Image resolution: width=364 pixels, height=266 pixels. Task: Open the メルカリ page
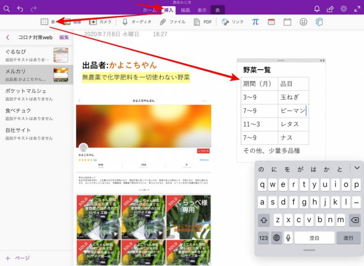pos(36,75)
